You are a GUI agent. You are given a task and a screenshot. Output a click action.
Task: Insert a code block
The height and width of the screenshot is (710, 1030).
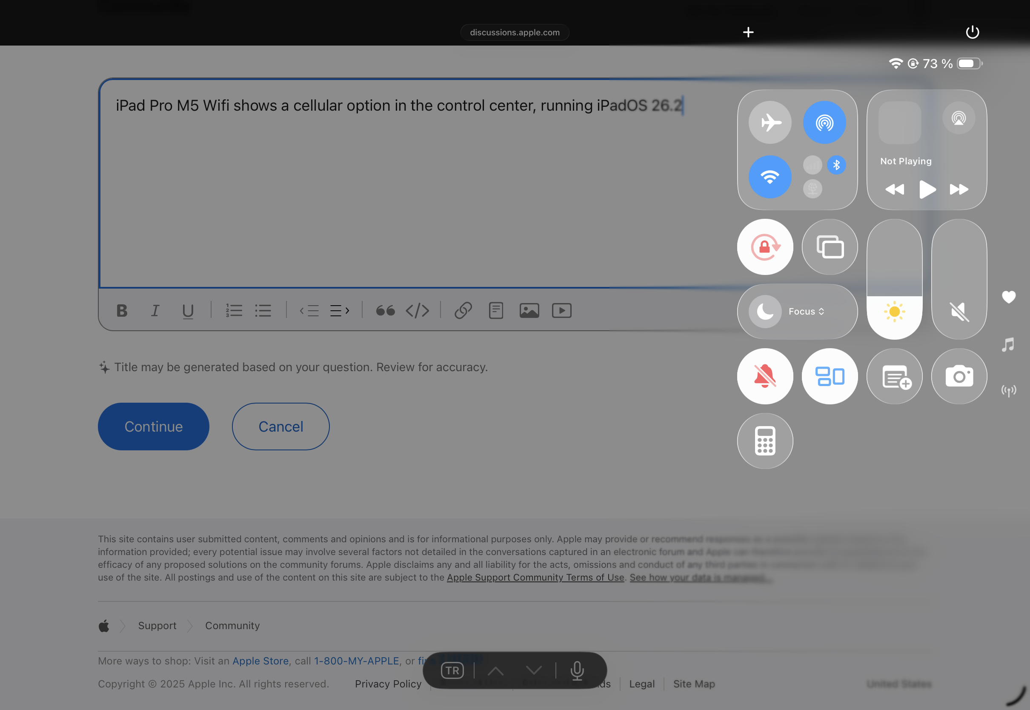(417, 310)
